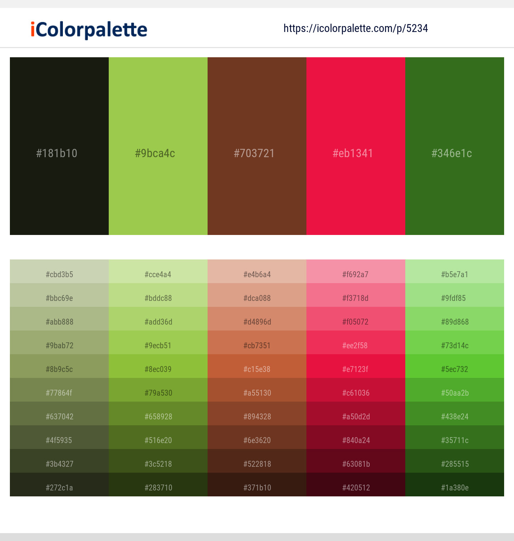Select the green shade #79a530
This screenshot has width=514, height=541.
158,393
